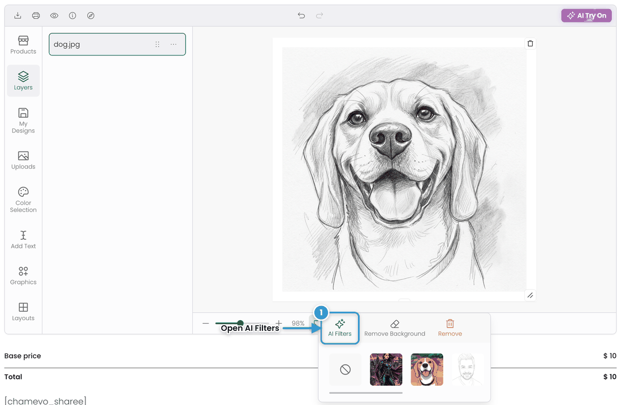Select the no-filter option

tap(345, 370)
